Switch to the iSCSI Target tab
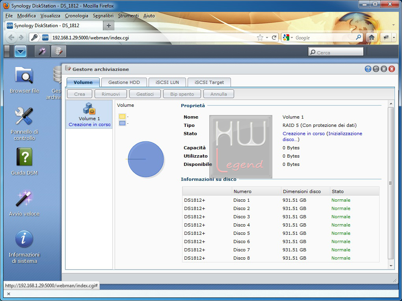The image size is (402, 301). 209,82
